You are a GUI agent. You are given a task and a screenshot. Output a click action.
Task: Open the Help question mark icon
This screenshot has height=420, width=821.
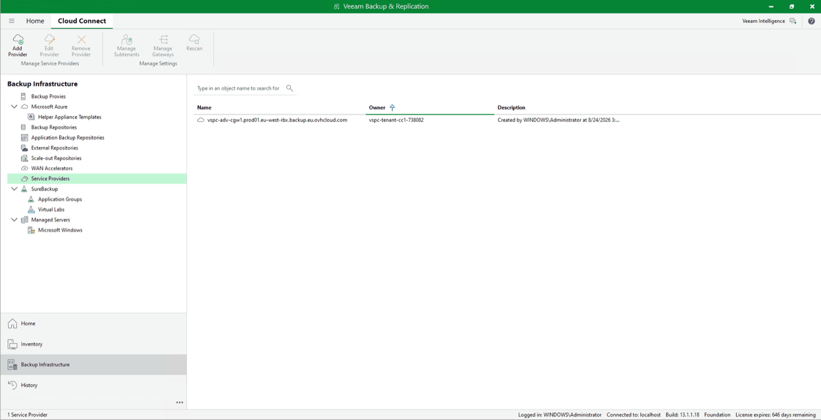[812, 21]
